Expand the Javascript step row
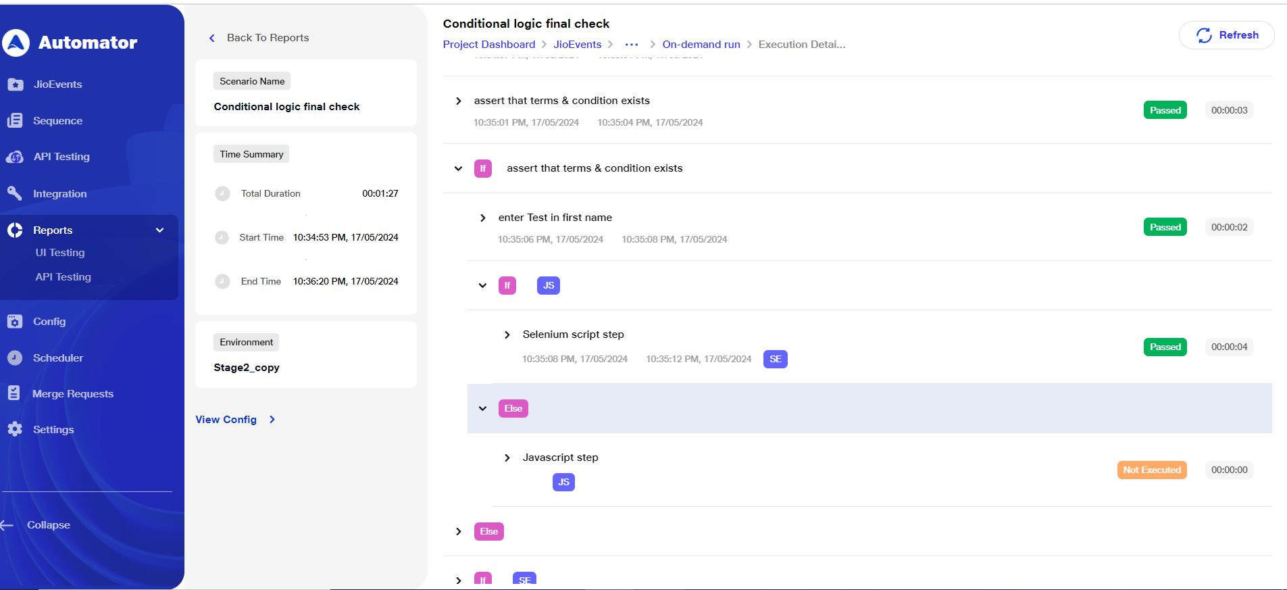 (x=507, y=458)
